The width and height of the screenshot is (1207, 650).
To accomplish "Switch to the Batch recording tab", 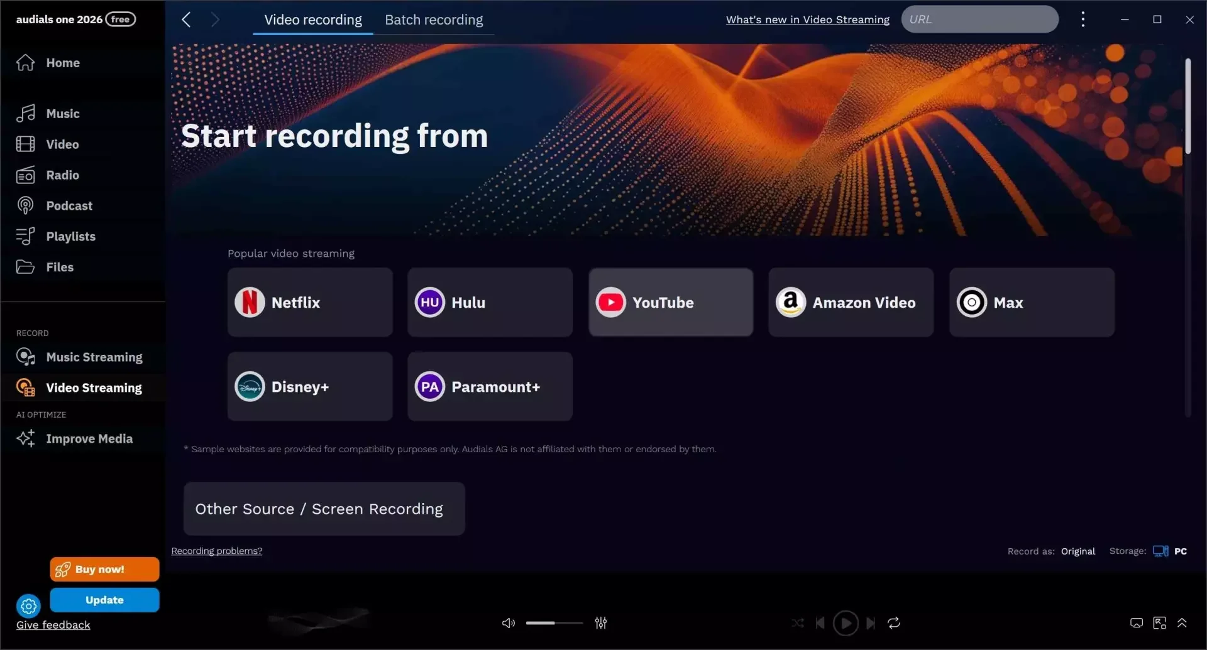I will pyautogui.click(x=433, y=19).
